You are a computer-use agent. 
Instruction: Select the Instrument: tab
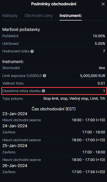click(x=71, y=15)
